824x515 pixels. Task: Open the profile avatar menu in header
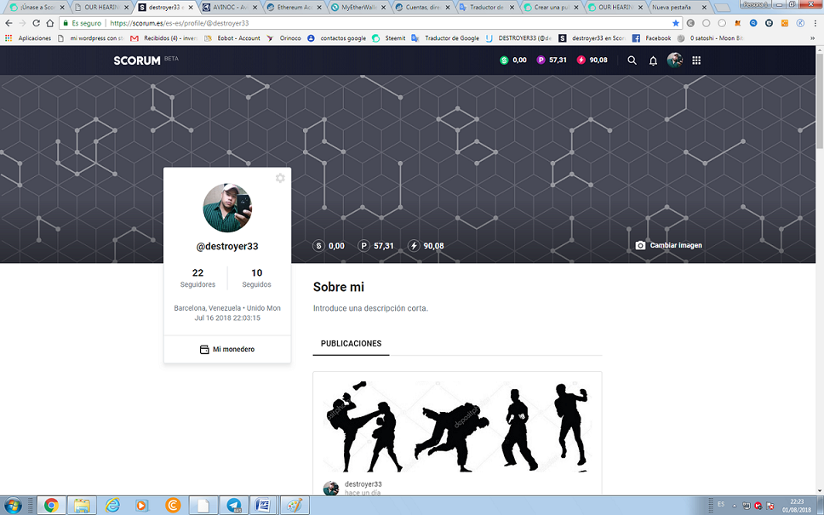click(x=674, y=60)
